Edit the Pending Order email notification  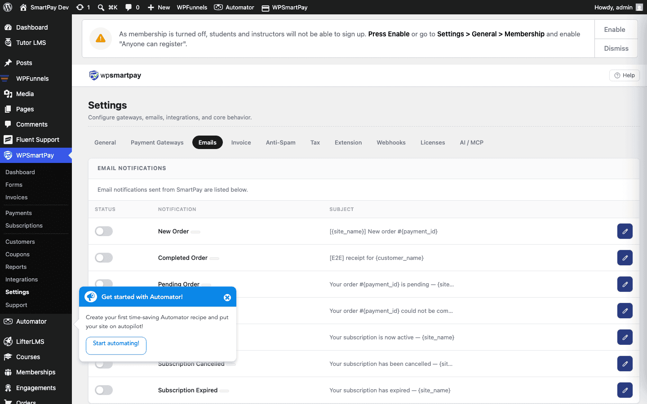click(x=625, y=284)
